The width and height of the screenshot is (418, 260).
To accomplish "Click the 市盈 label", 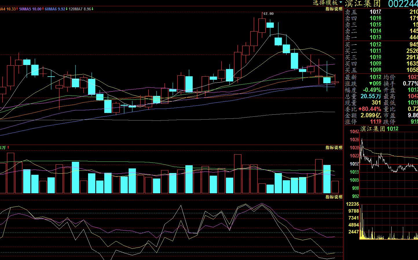I will [x=389, y=115].
